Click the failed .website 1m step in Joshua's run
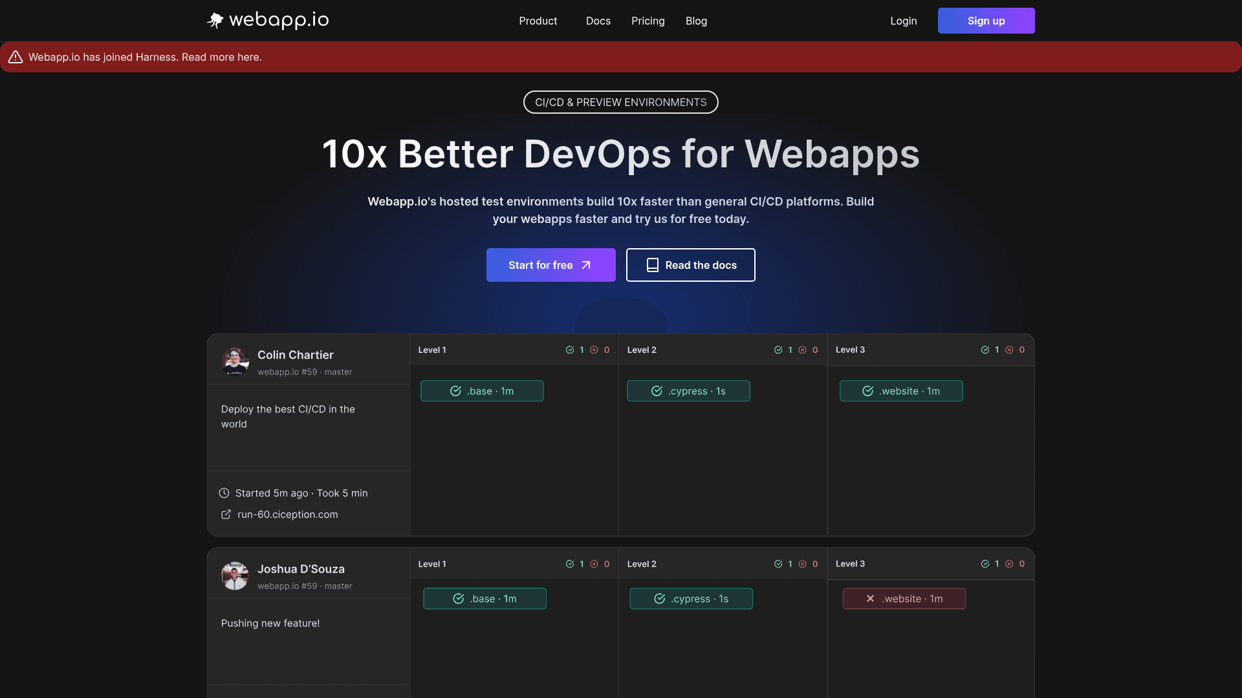Image resolution: width=1242 pixels, height=698 pixels. (x=904, y=598)
